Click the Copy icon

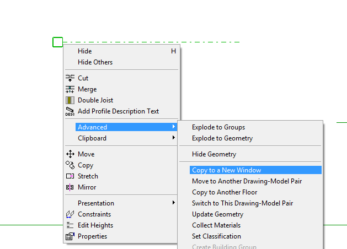[70, 165]
